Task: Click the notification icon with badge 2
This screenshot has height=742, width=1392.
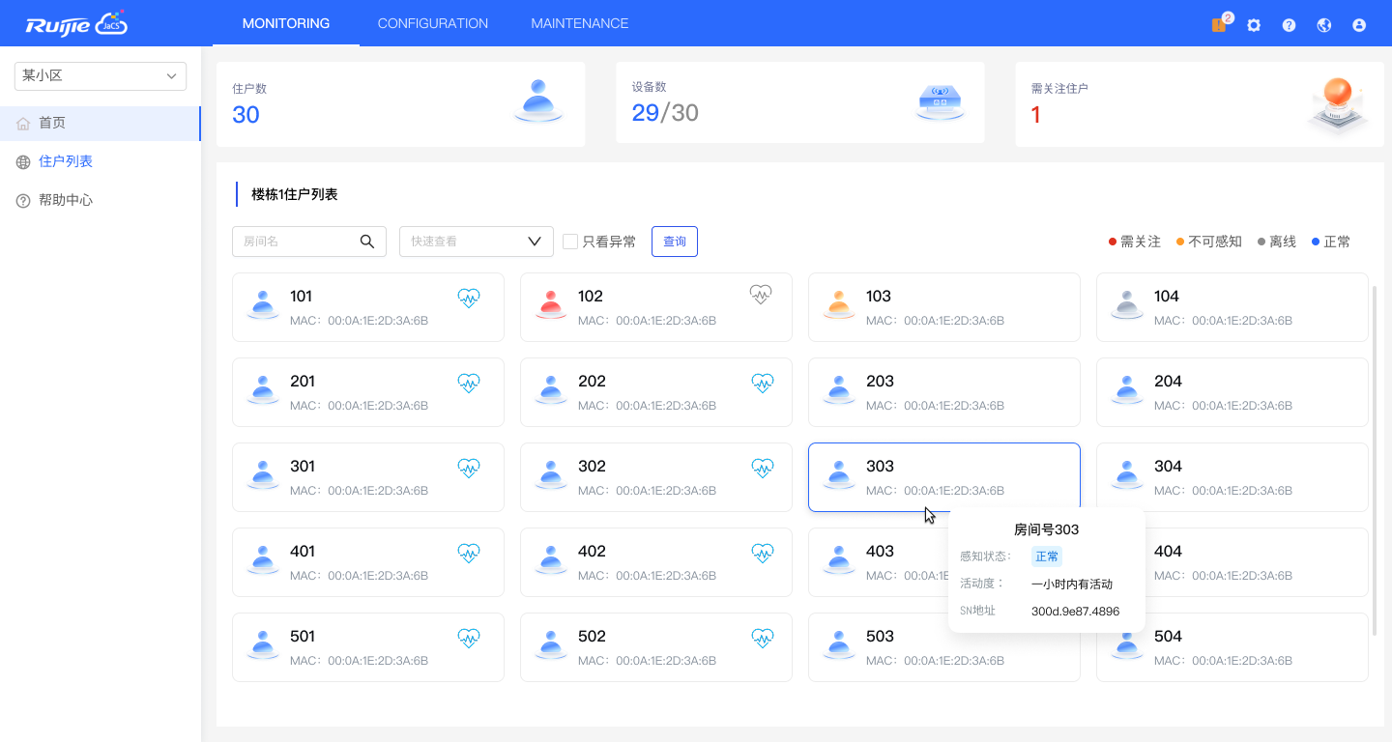Action: [x=1219, y=25]
